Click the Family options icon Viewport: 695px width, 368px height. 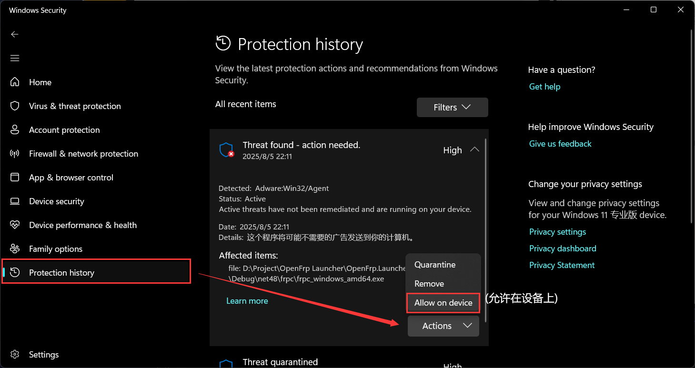click(15, 249)
